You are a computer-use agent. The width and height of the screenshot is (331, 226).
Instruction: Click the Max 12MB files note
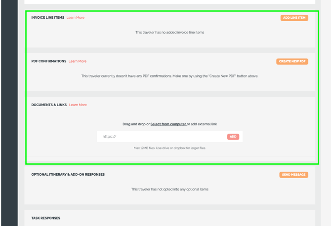(170, 148)
